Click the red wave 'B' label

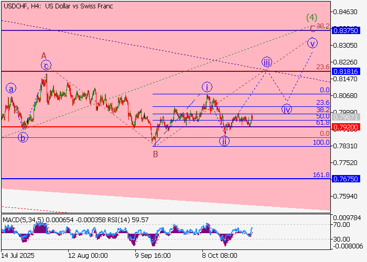pos(155,154)
